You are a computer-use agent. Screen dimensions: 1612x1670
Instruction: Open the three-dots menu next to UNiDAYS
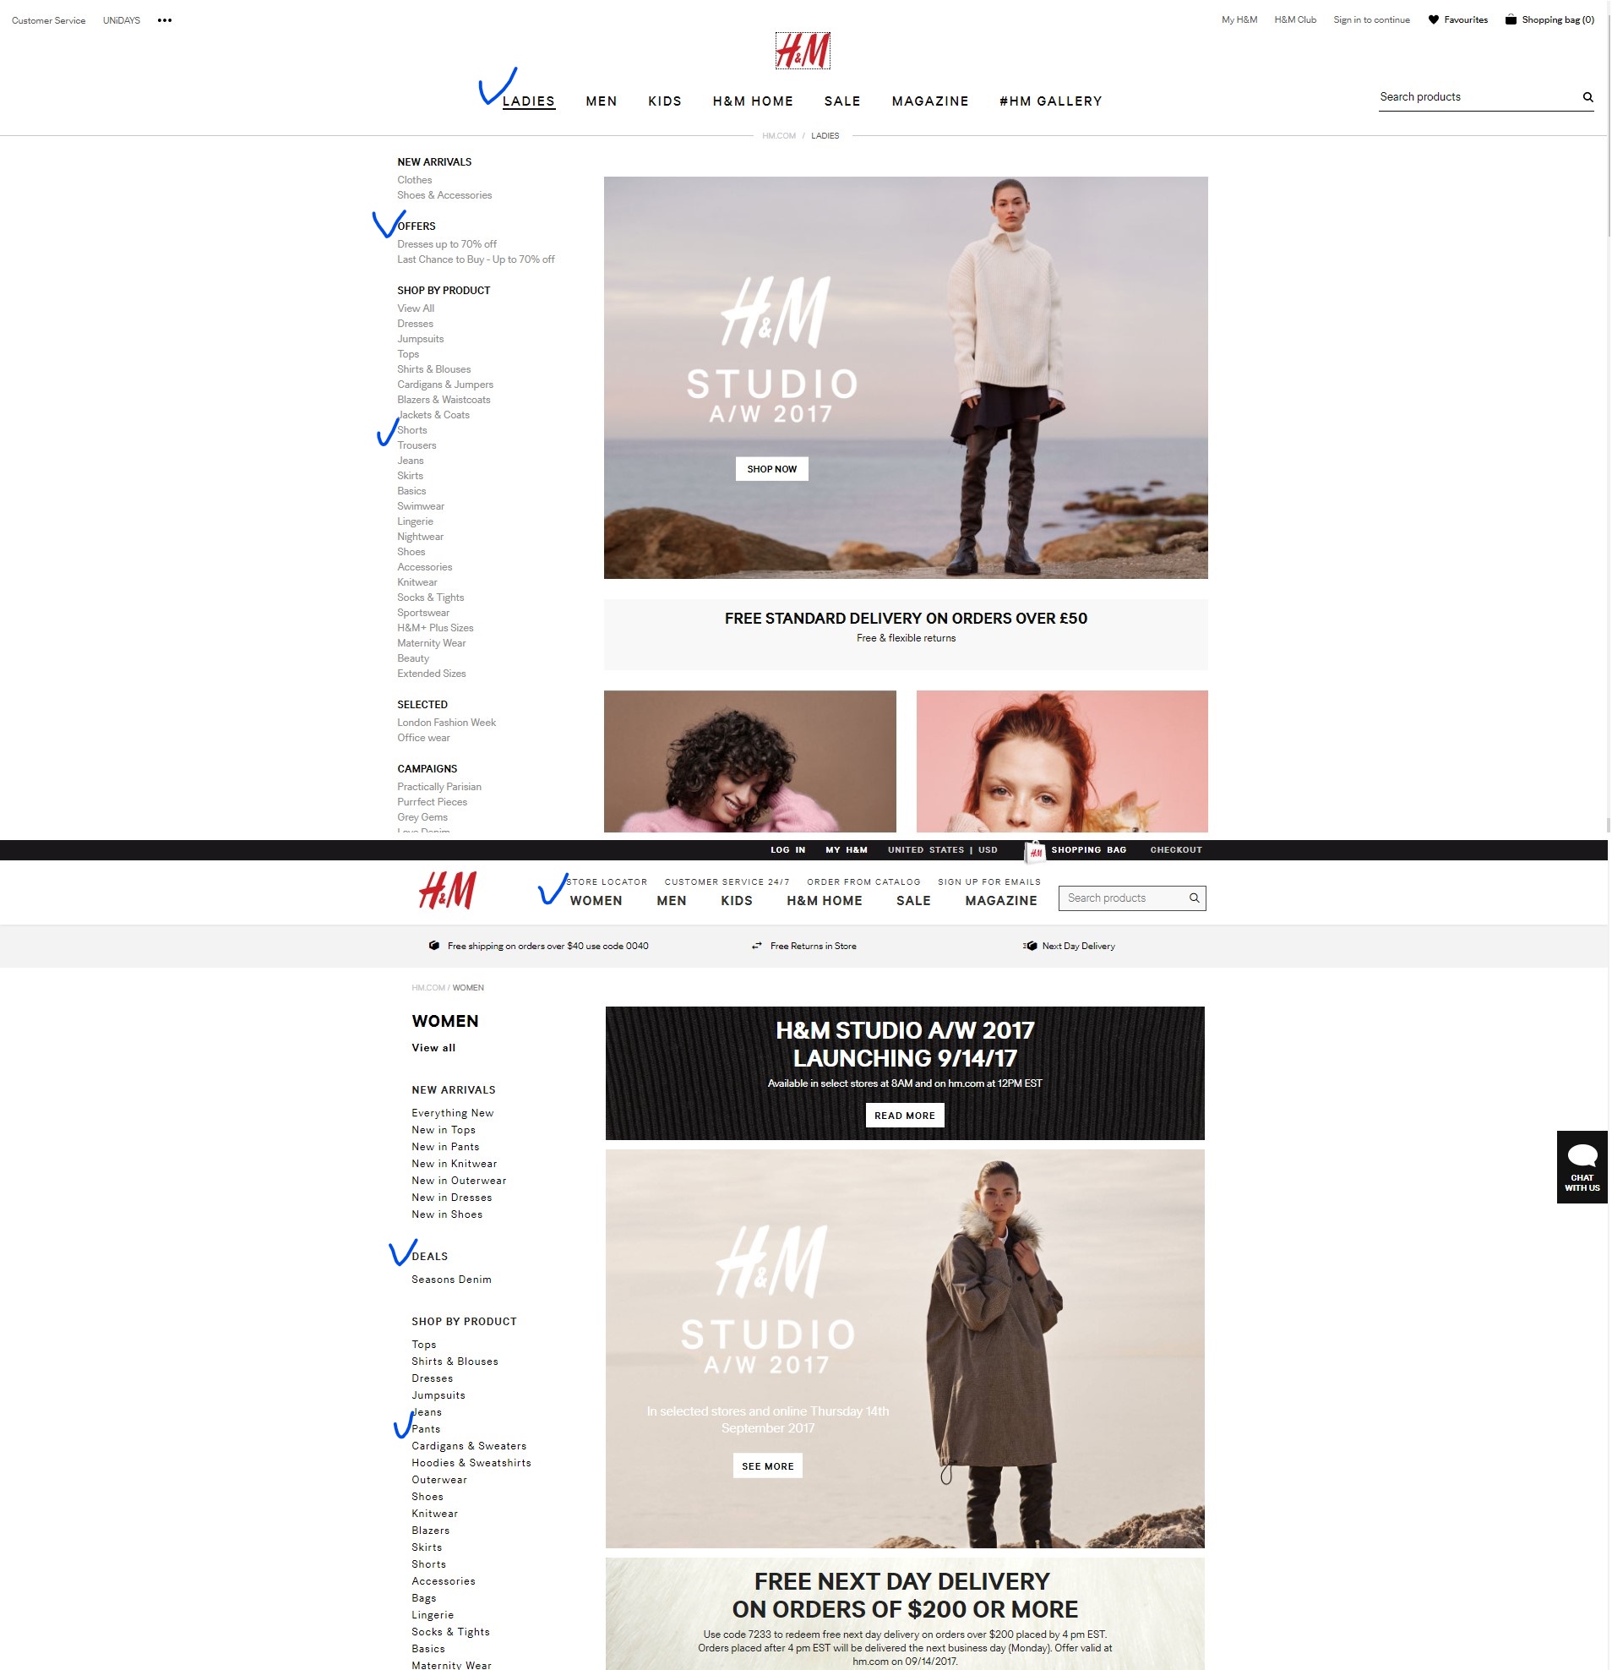coord(165,20)
